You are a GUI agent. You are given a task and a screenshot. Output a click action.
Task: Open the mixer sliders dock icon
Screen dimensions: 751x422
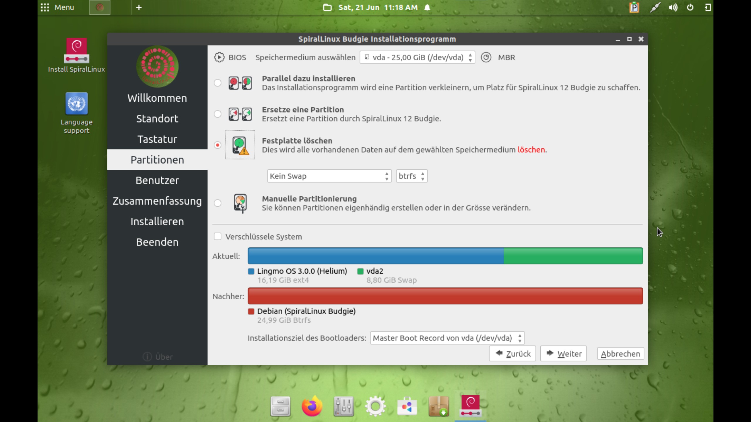[344, 406]
